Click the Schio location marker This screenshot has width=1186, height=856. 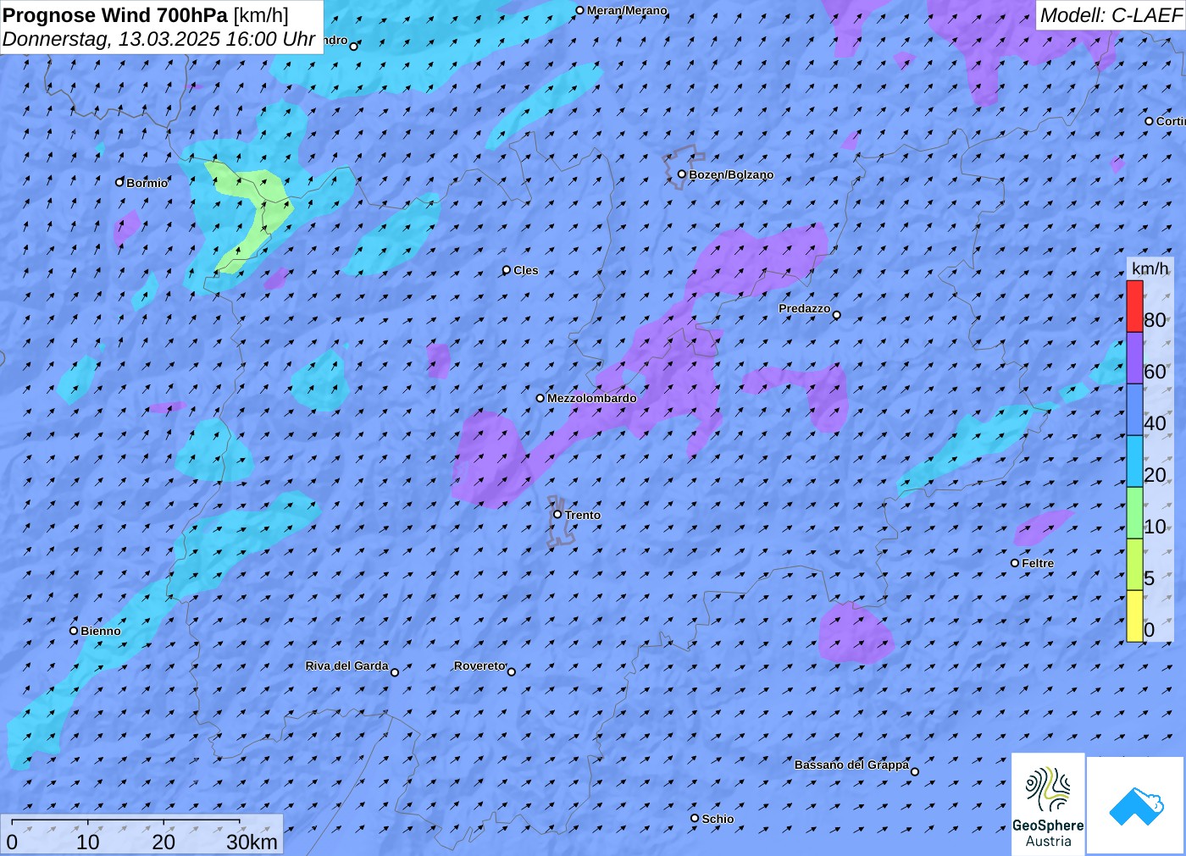click(695, 818)
